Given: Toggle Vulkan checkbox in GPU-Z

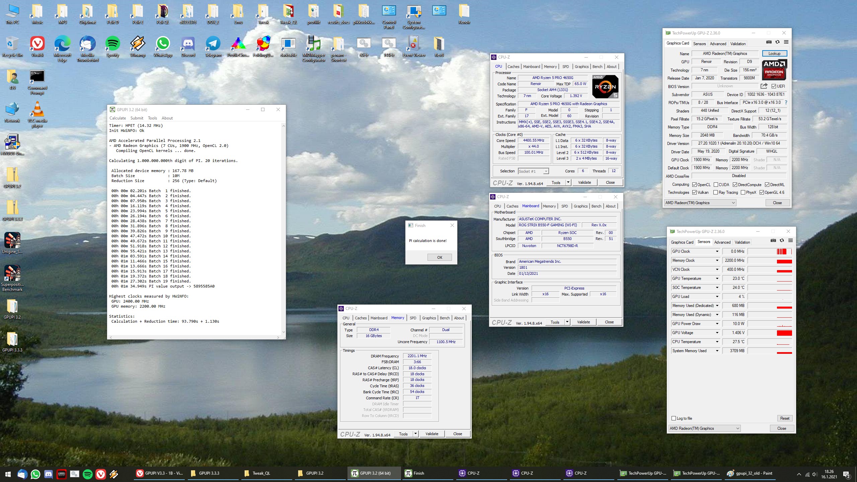Looking at the screenshot, I should pyautogui.click(x=695, y=192).
